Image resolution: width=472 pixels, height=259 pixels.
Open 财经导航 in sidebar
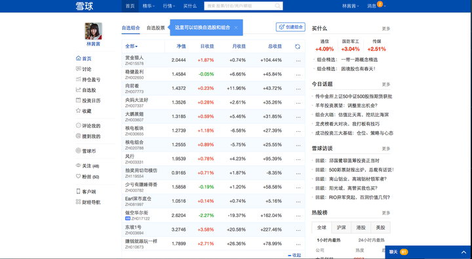88,202
